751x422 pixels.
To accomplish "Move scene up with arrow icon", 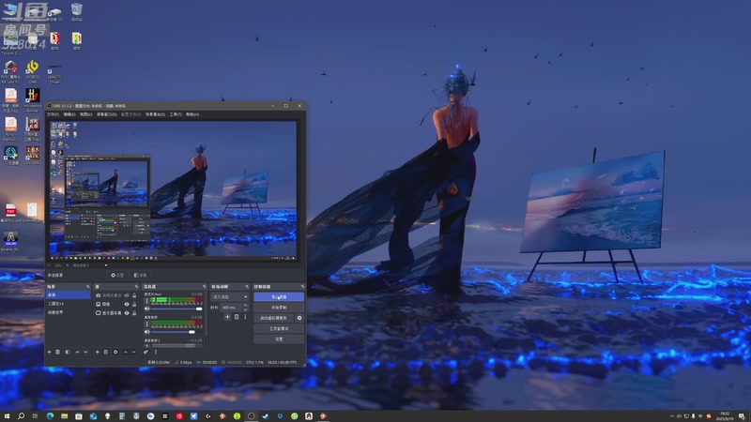I will pos(77,353).
